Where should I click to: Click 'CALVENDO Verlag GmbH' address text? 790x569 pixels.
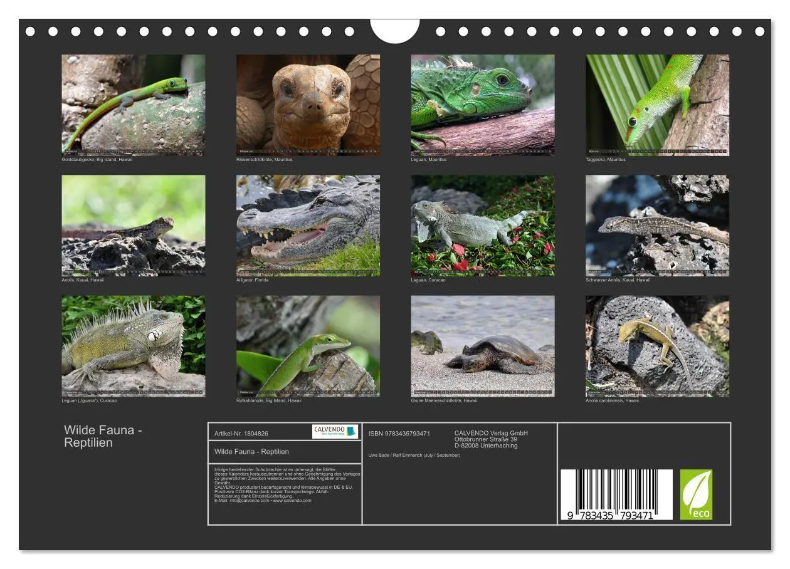491,439
